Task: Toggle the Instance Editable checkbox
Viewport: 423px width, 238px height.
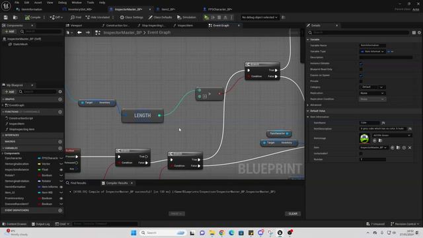Action: pyautogui.click(x=361, y=63)
